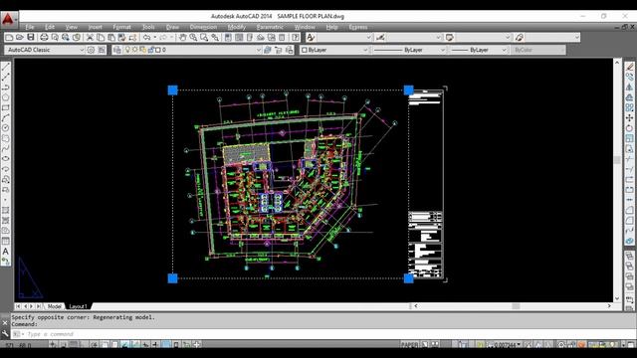
Task: Click the Zoom Realtime magnifier icon
Action: pos(193,38)
